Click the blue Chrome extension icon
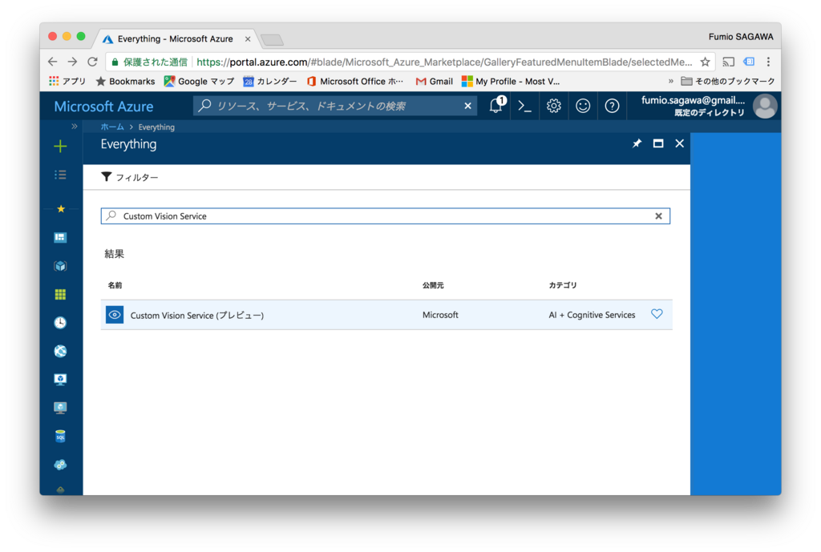The height and width of the screenshot is (552, 821). tap(749, 62)
